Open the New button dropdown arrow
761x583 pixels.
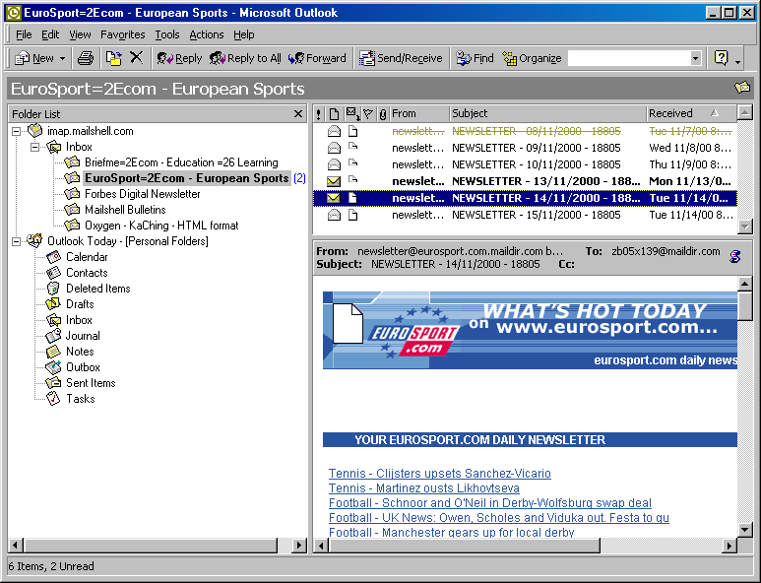(63, 59)
